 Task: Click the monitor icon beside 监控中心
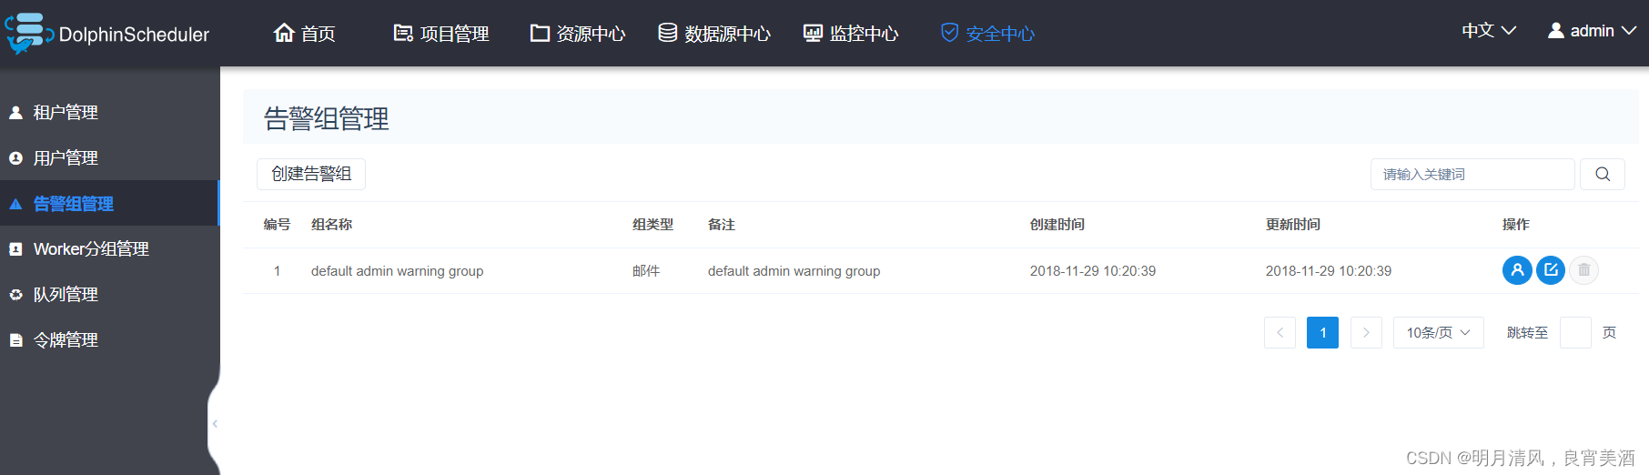(813, 33)
